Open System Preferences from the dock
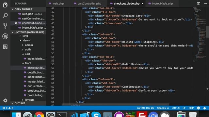 [51, 115]
